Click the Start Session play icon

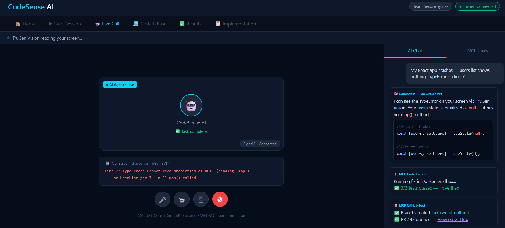pyautogui.click(x=51, y=24)
